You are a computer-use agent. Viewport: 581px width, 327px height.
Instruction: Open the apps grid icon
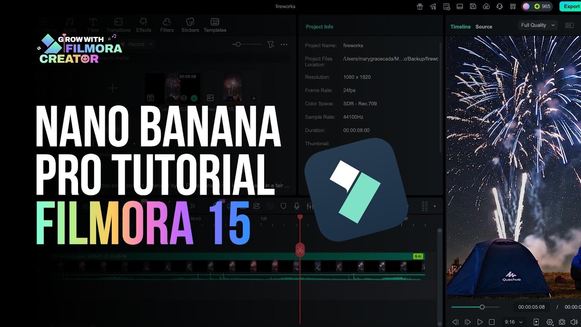click(513, 6)
